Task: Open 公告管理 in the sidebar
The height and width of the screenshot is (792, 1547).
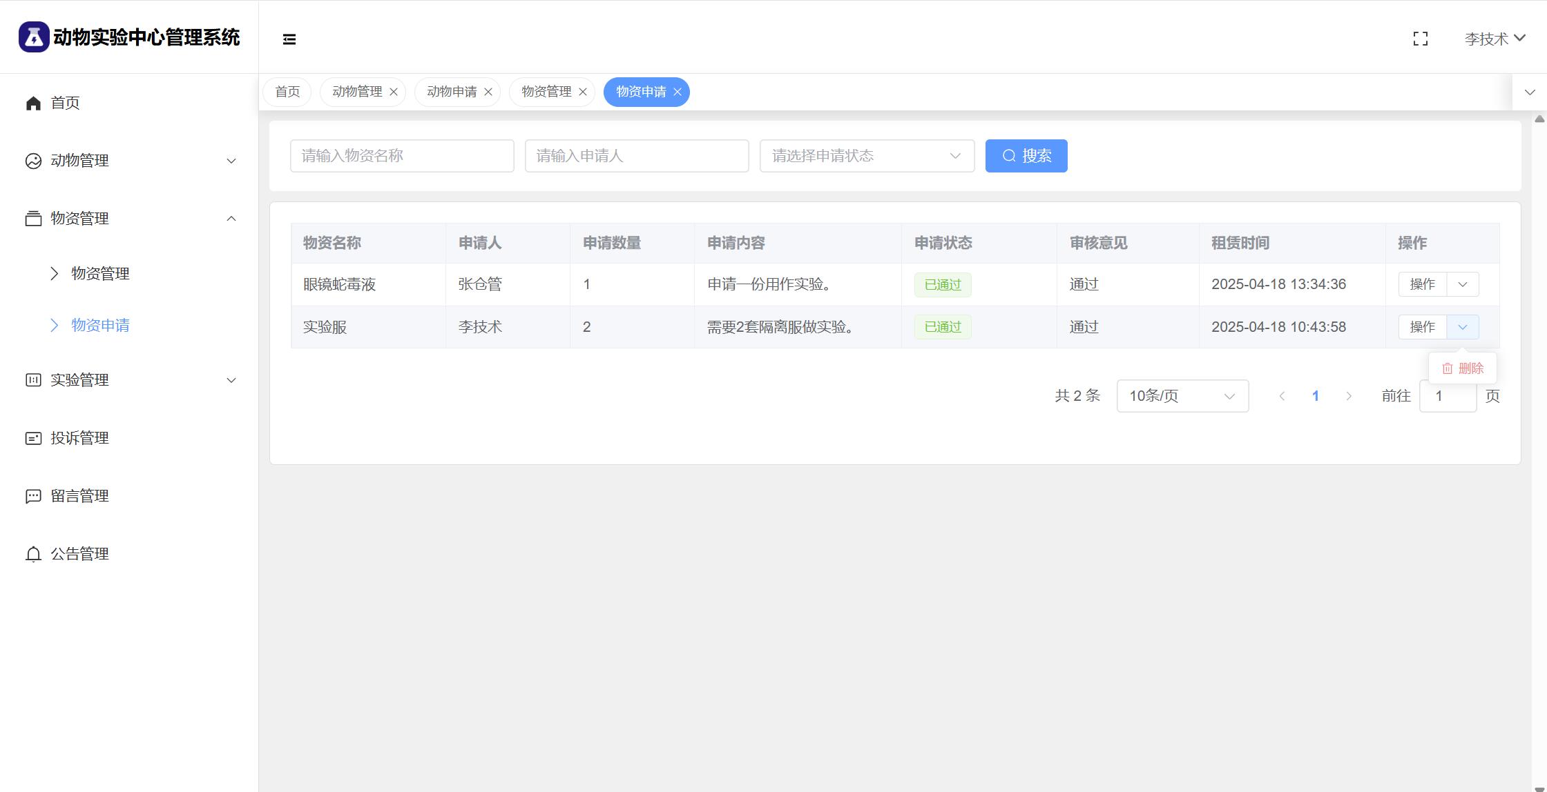Action: pos(79,554)
